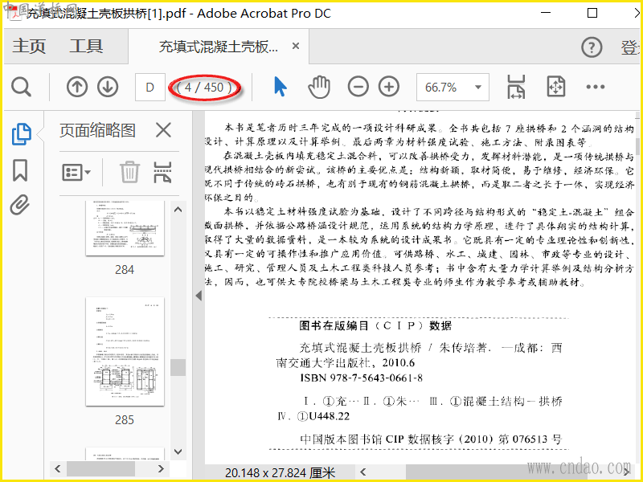Viewport: 643px width, 482px height.
Task: Open more tools ellipsis menu
Action: [595, 87]
